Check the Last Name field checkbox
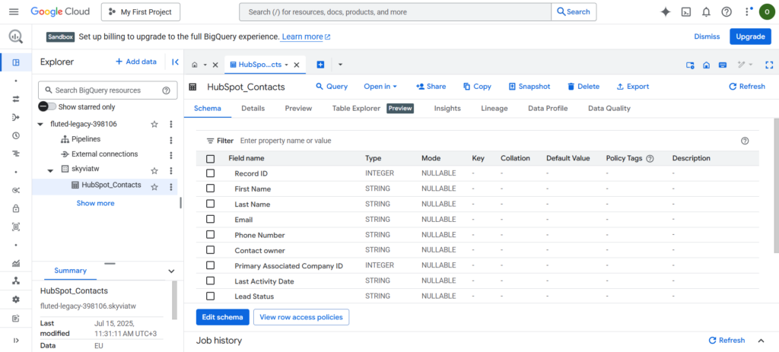Viewport: 779px width, 352px height. [x=210, y=204]
